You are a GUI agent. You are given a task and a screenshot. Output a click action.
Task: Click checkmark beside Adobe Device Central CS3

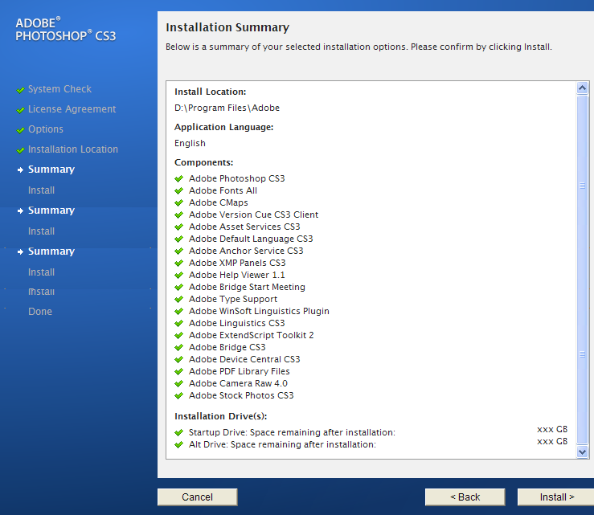[x=178, y=359]
